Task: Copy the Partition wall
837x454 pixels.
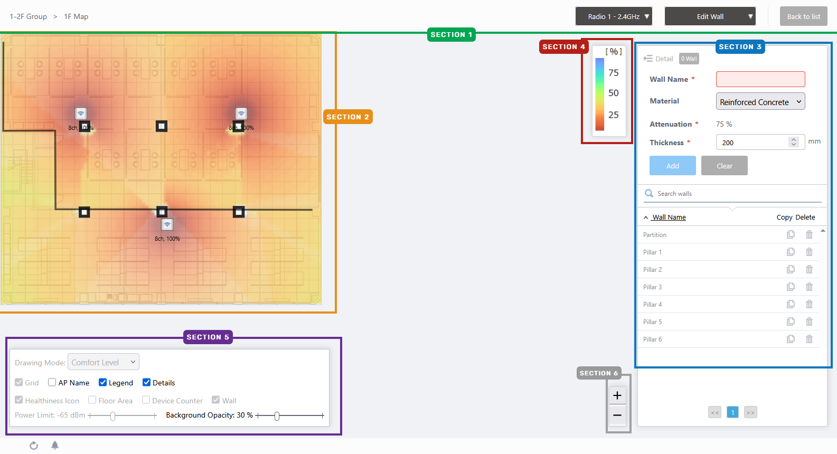Action: tap(791, 234)
